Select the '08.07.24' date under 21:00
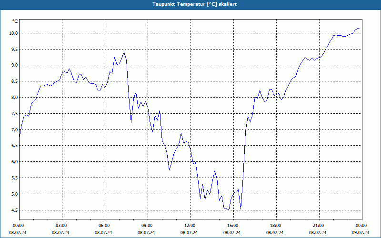Viewport: 381px width, 238px height. coord(318,233)
